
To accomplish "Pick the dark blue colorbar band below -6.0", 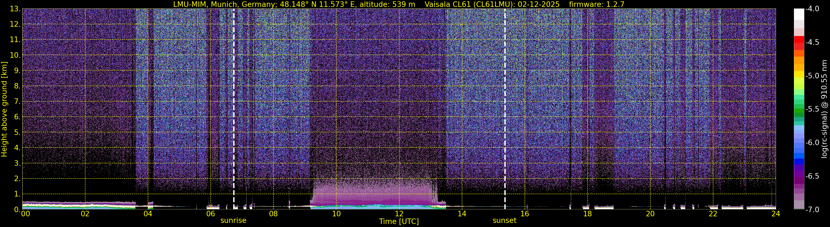I will [799, 161].
